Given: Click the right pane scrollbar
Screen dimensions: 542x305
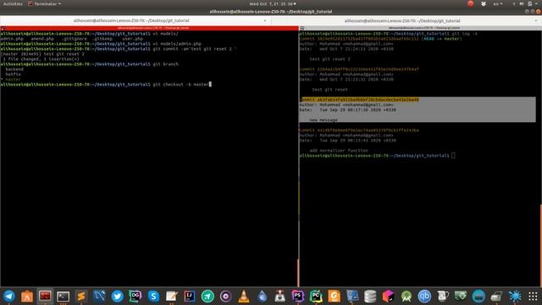Looking at the screenshot, I should tap(540, 245).
